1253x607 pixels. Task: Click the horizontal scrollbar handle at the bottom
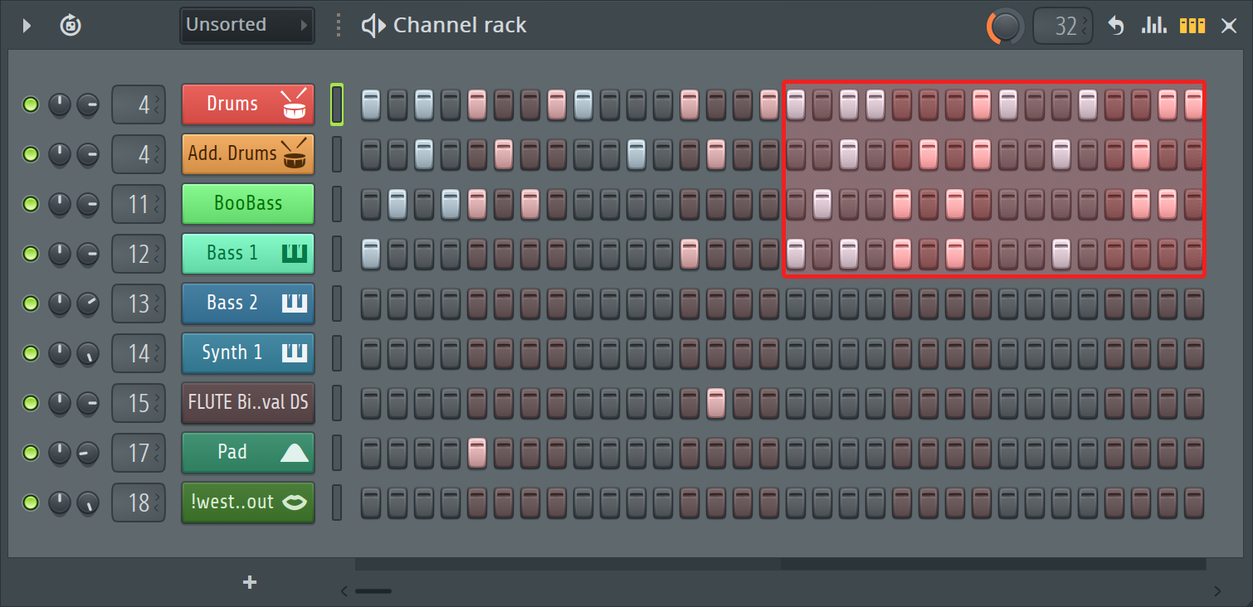click(x=373, y=591)
